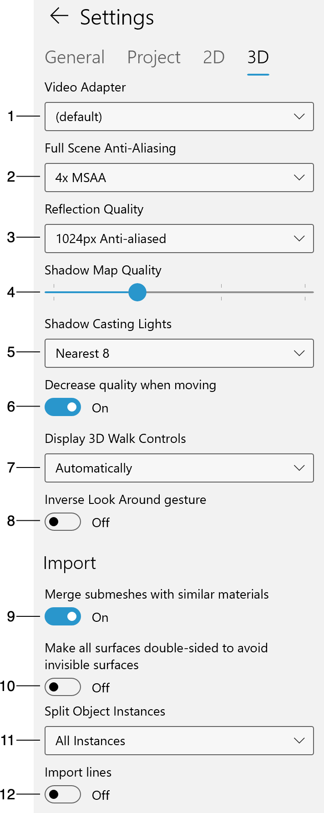Toggle Import lines on
Screen dimensions: 324x813
(63, 794)
